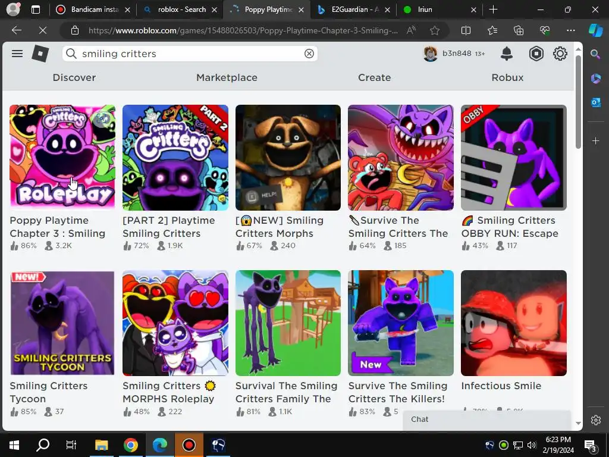Screen dimensions: 609x457
Task: Open Smiling Critters Morphs dog thumbnail
Action: 288,157
